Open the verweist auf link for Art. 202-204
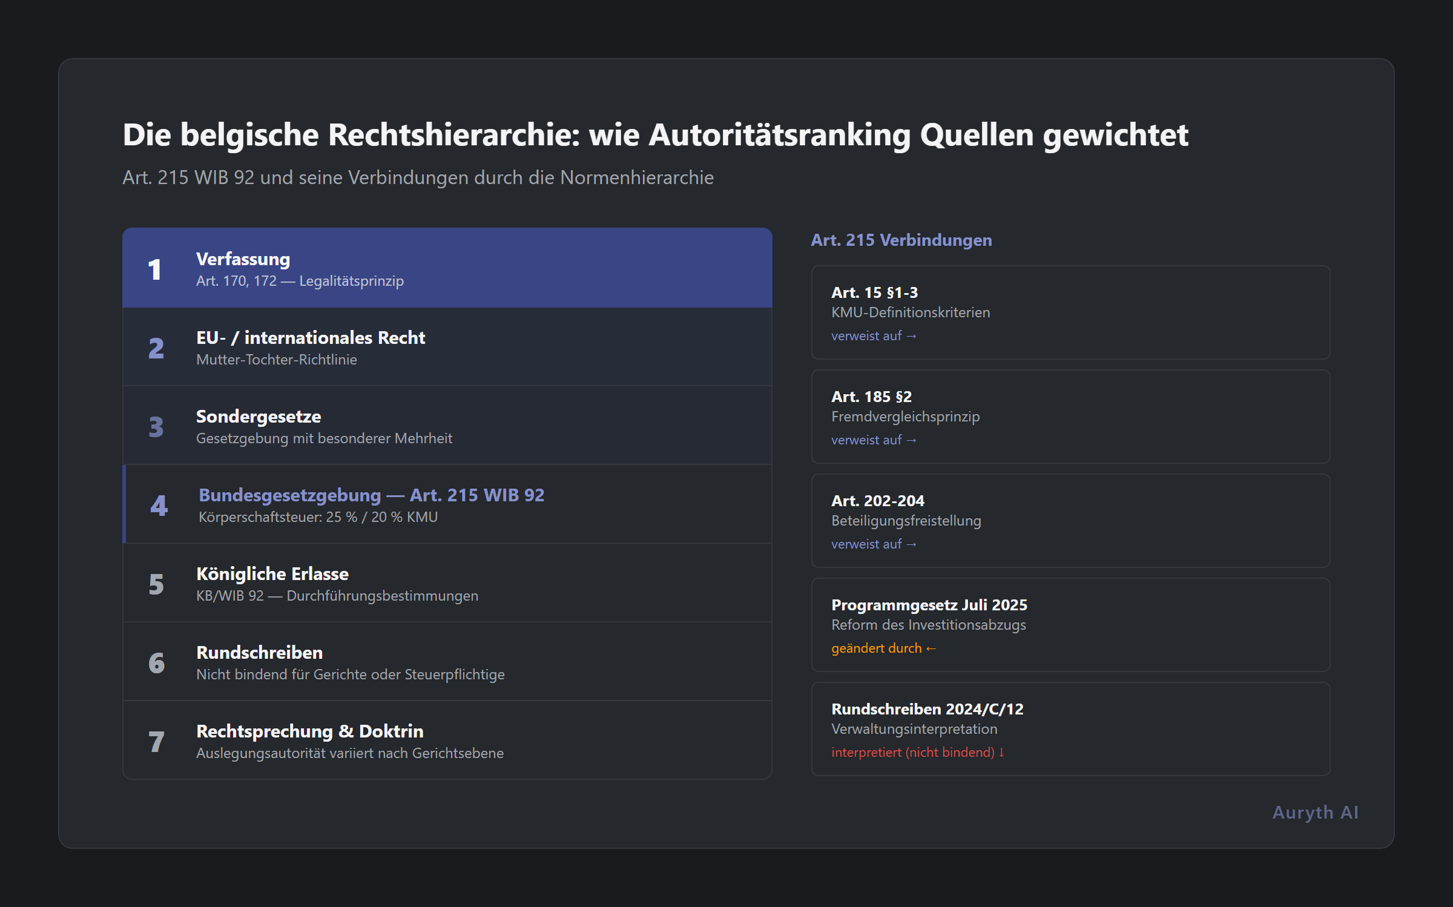The image size is (1453, 907). (874, 544)
